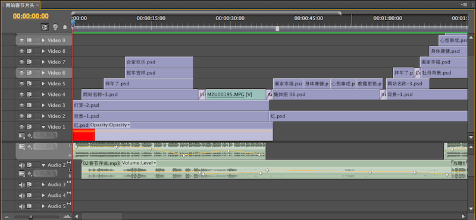476x220 pixels.
Task: Toggle sync lock icon for Audio 4
Action: point(29,196)
